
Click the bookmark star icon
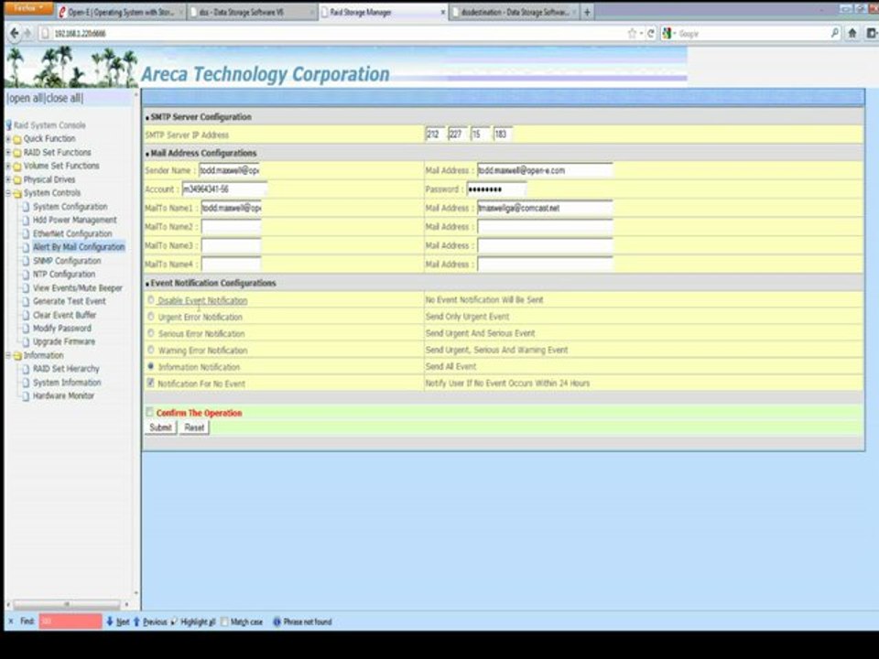[x=632, y=34]
